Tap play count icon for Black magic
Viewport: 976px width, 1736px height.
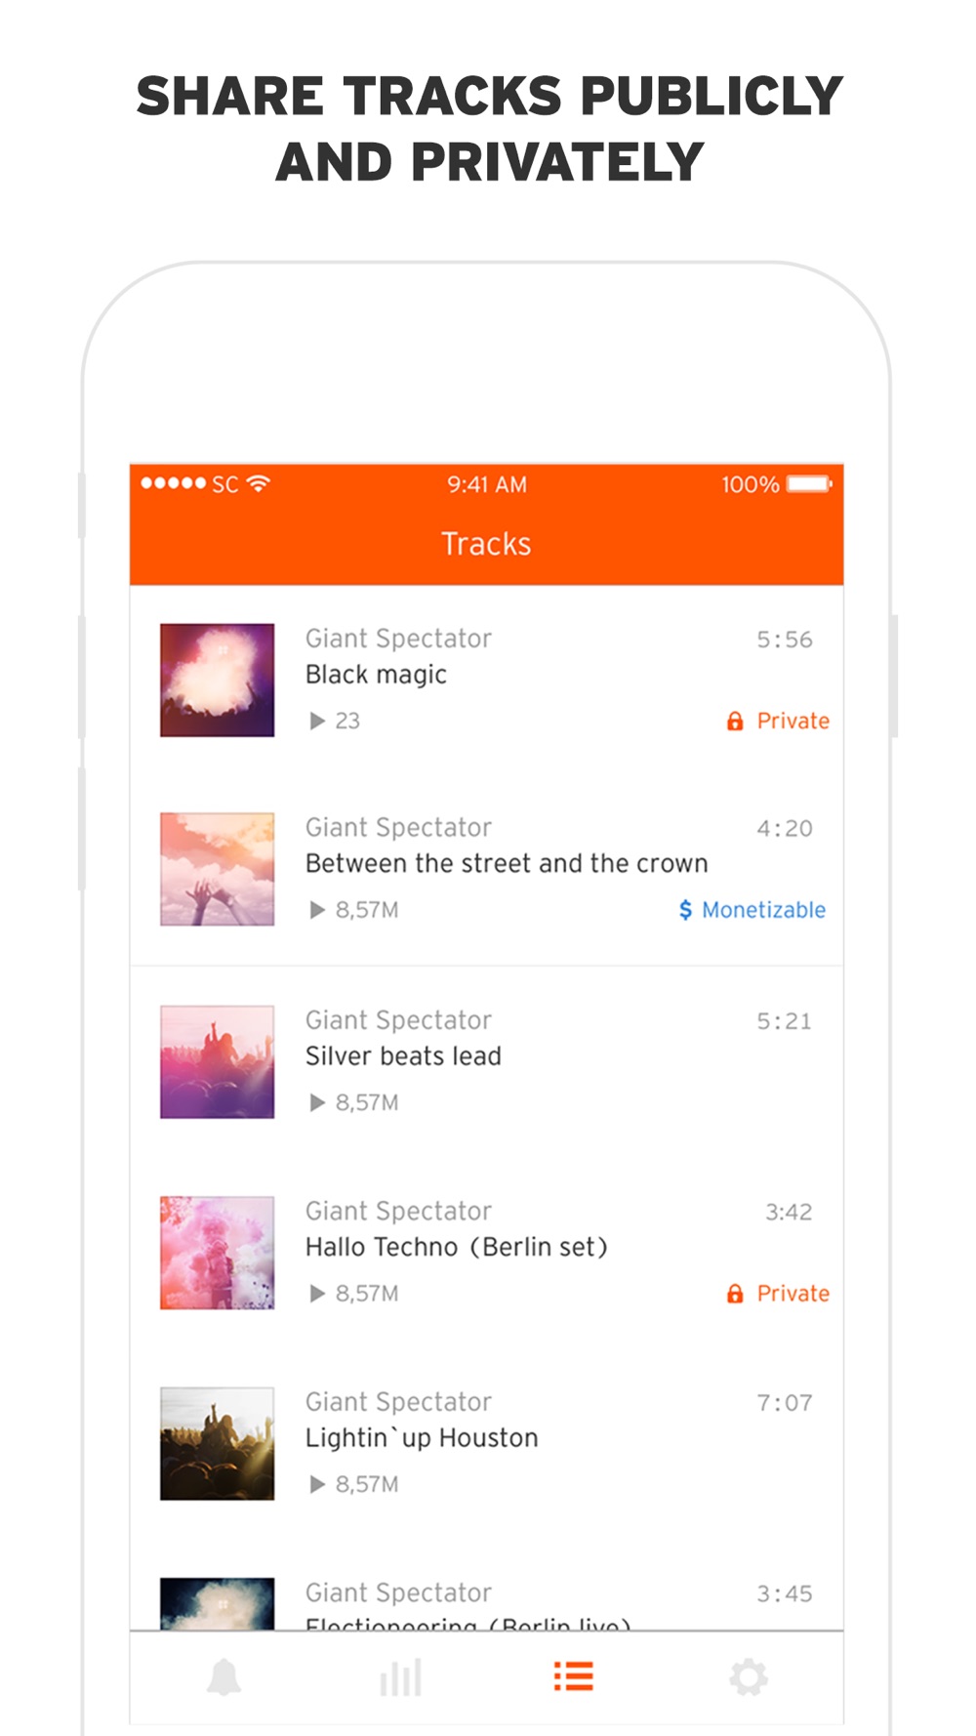(317, 721)
